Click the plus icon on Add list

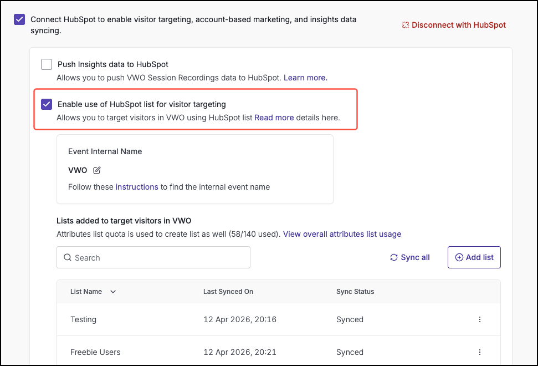point(459,257)
